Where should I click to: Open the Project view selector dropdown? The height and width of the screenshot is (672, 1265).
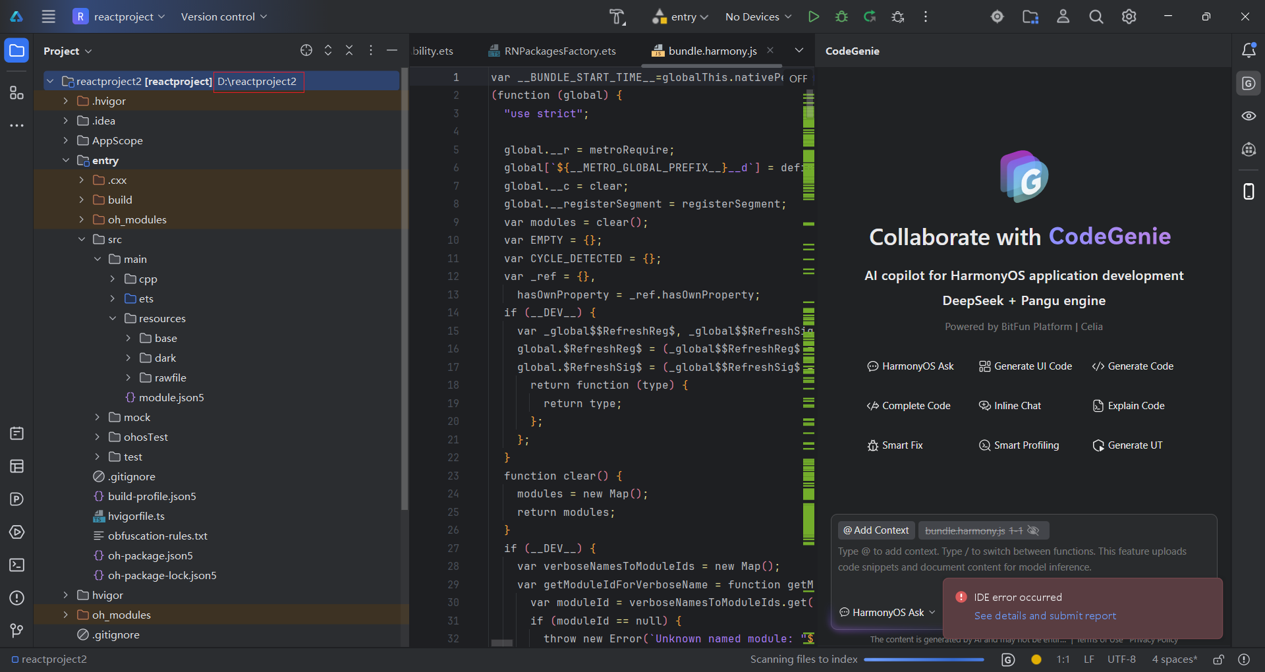tap(67, 51)
